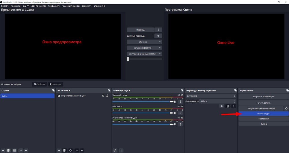This screenshot has width=289, height=153.
Task: Open Затухание в чёрный (300ms) dropdown
Action: click(144, 54)
